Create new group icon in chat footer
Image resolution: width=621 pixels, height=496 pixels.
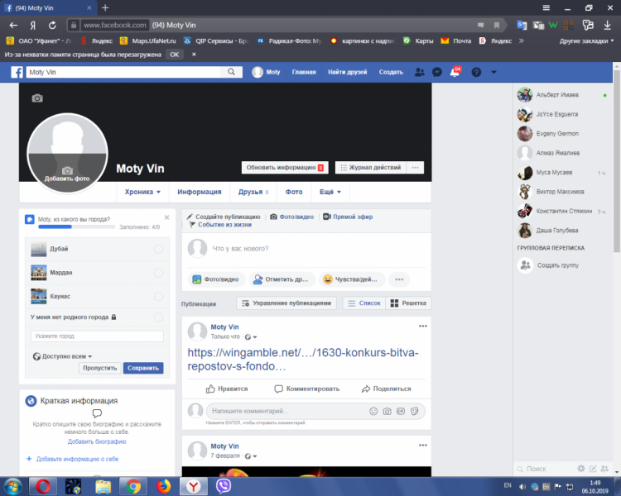coord(604,469)
